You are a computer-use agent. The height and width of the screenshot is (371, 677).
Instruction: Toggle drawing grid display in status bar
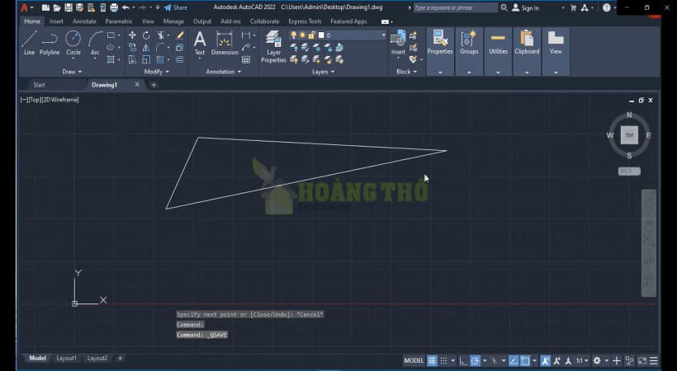432,360
